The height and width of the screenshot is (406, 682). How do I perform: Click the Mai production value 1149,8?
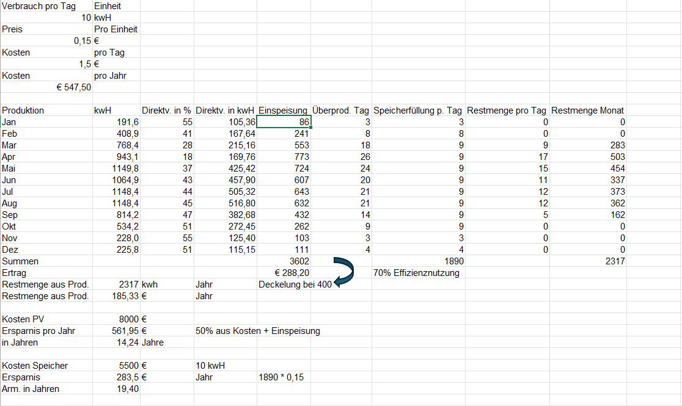click(116, 169)
